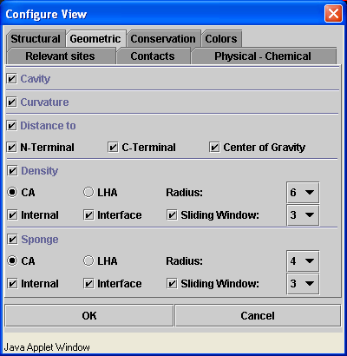347x356 pixels.
Task: Switch to the Structural tab
Action: pos(36,39)
